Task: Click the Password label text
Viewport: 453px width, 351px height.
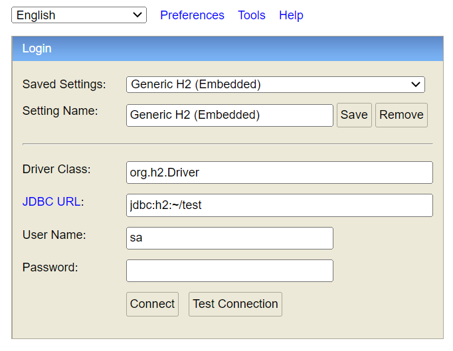Action: 50,267
